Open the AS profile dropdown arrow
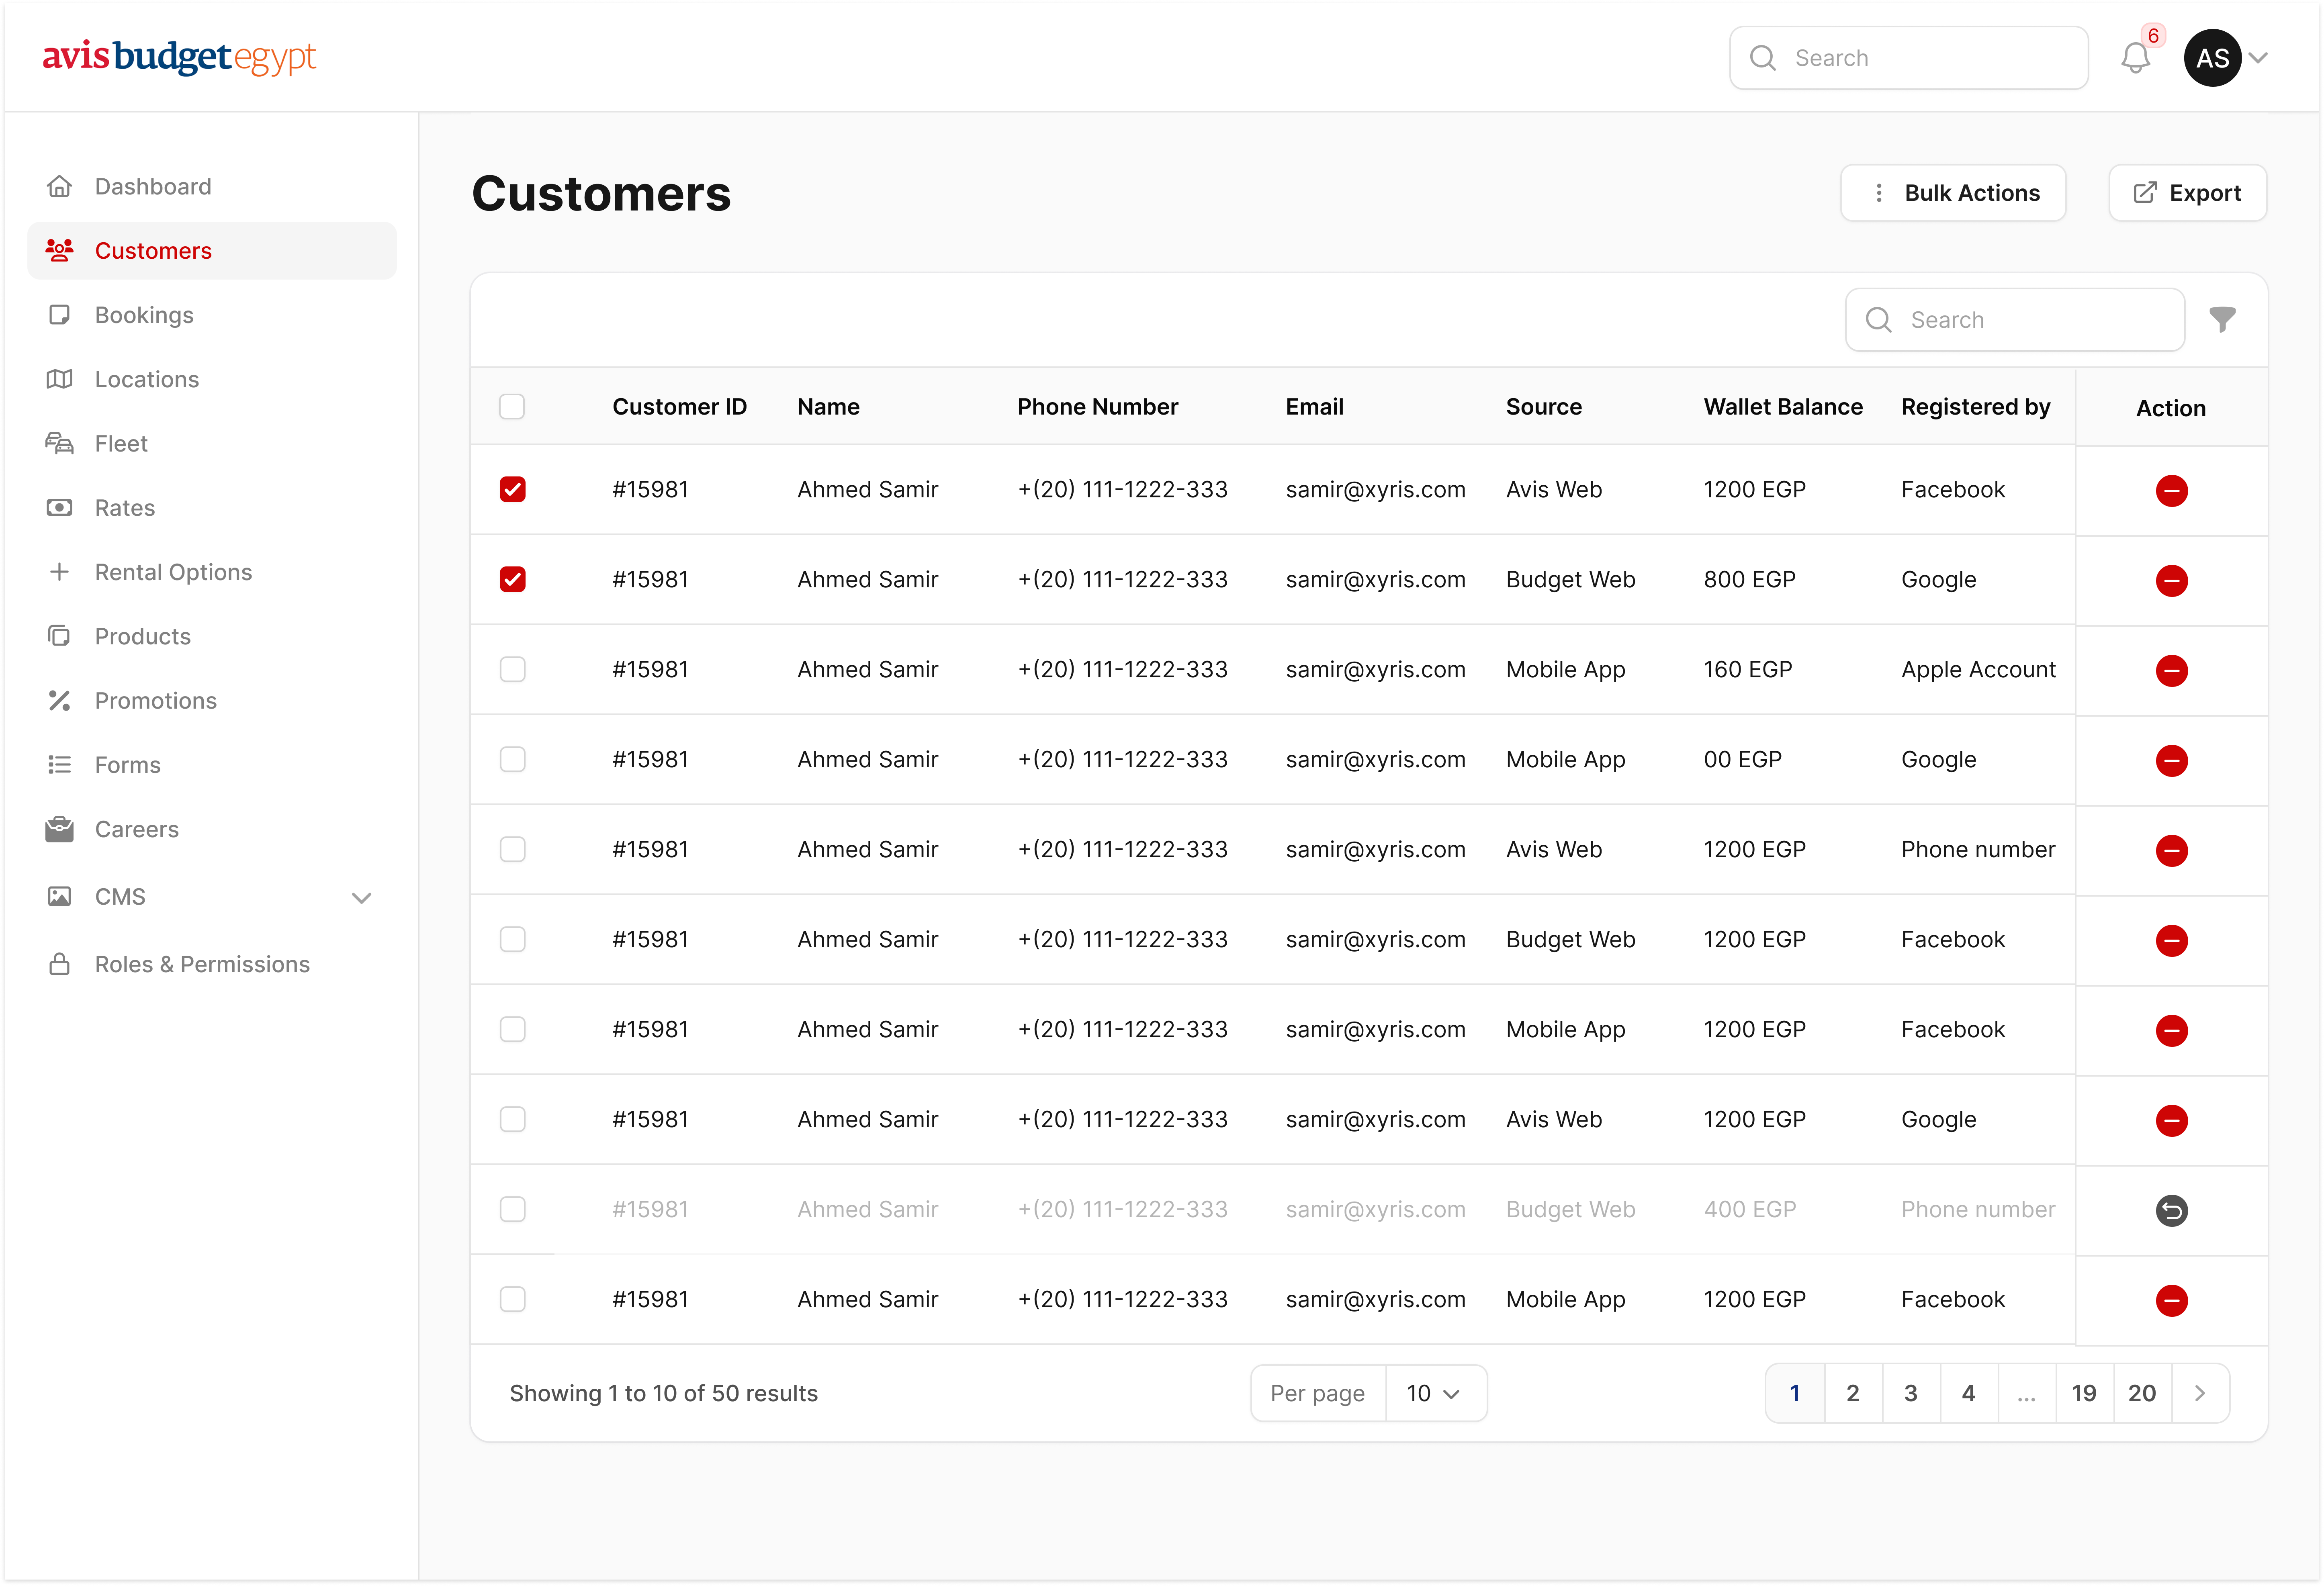This screenshot has height=1586, width=2324. (2258, 58)
